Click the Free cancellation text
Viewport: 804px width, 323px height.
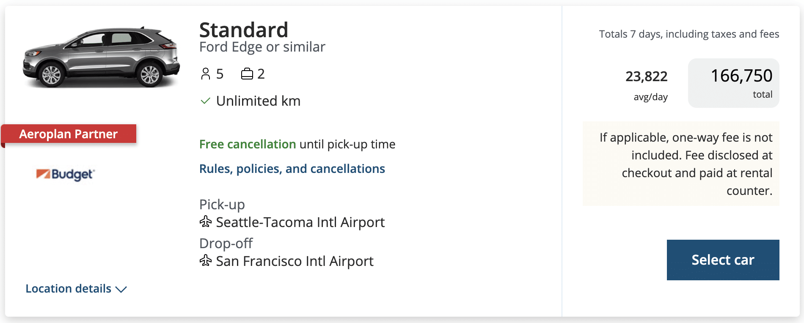point(248,144)
